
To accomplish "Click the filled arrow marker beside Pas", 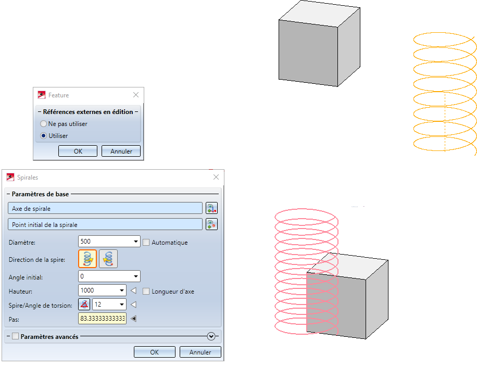I will [133, 319].
